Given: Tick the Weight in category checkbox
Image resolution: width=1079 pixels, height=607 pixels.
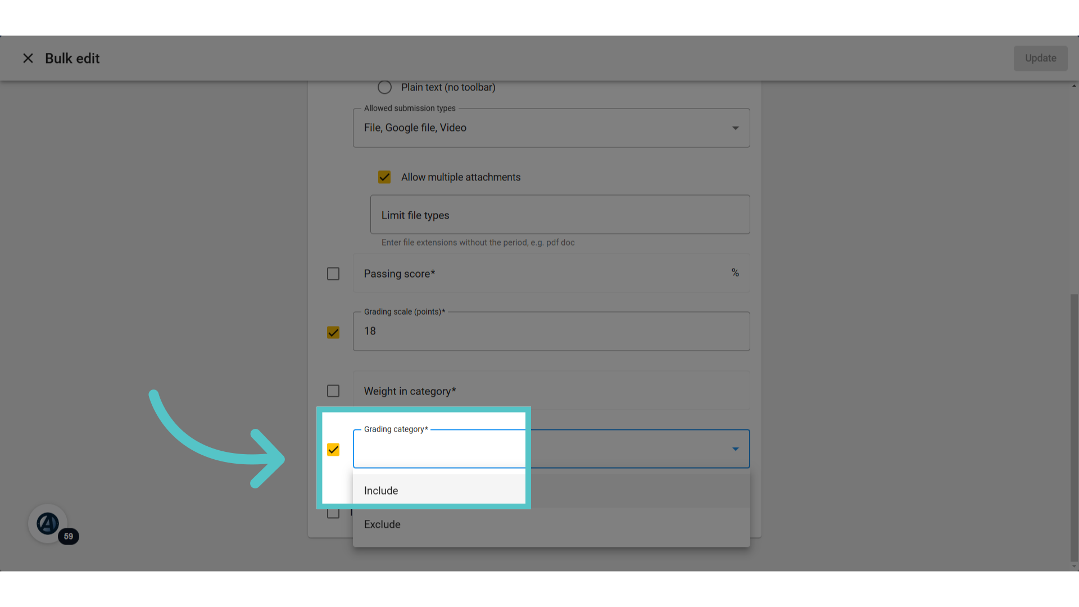Looking at the screenshot, I should [x=333, y=391].
